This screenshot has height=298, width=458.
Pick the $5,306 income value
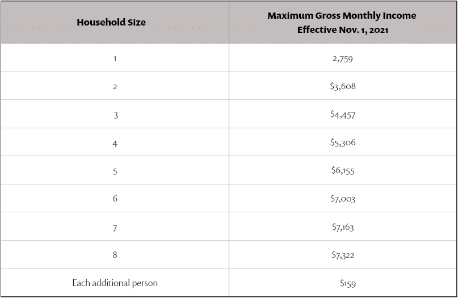point(343,142)
